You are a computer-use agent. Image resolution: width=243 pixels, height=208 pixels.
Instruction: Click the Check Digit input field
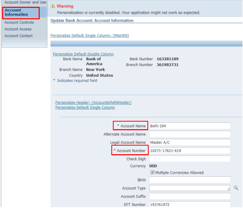(x=190, y=159)
